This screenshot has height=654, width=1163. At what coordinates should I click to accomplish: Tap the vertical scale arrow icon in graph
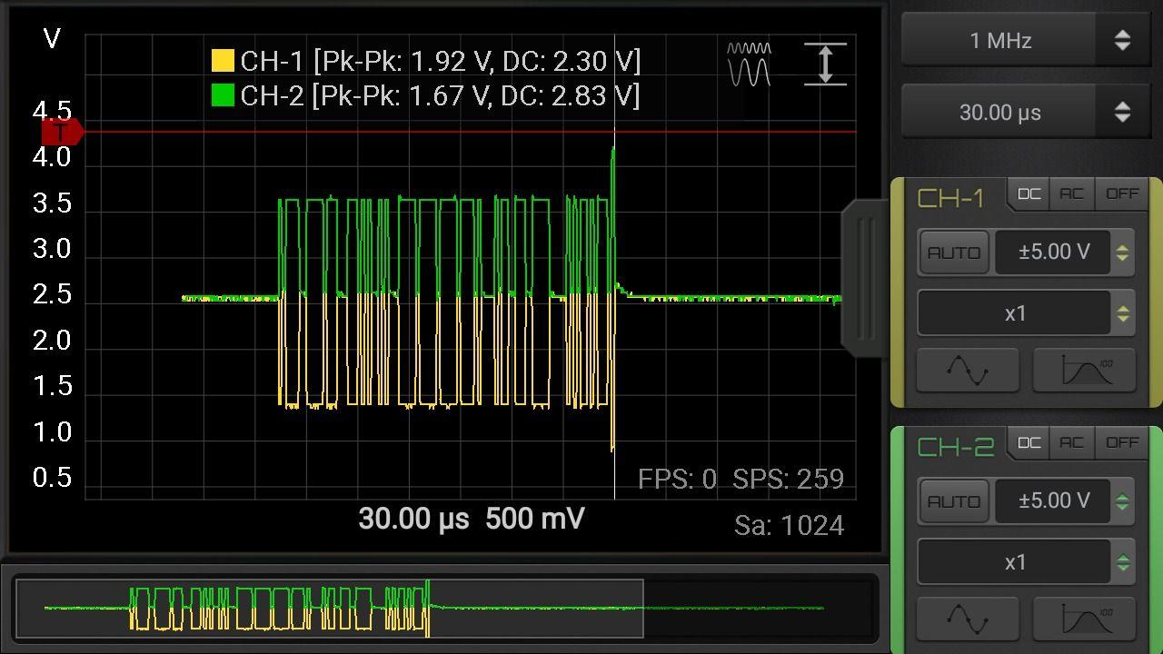tap(825, 64)
